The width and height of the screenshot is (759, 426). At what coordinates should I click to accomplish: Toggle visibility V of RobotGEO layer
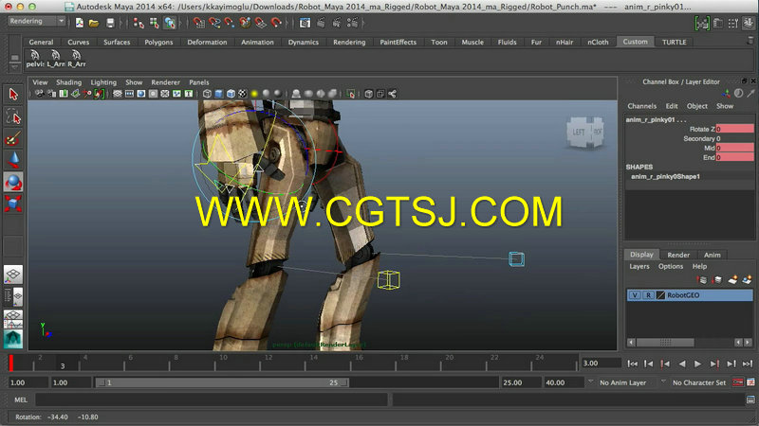click(634, 295)
